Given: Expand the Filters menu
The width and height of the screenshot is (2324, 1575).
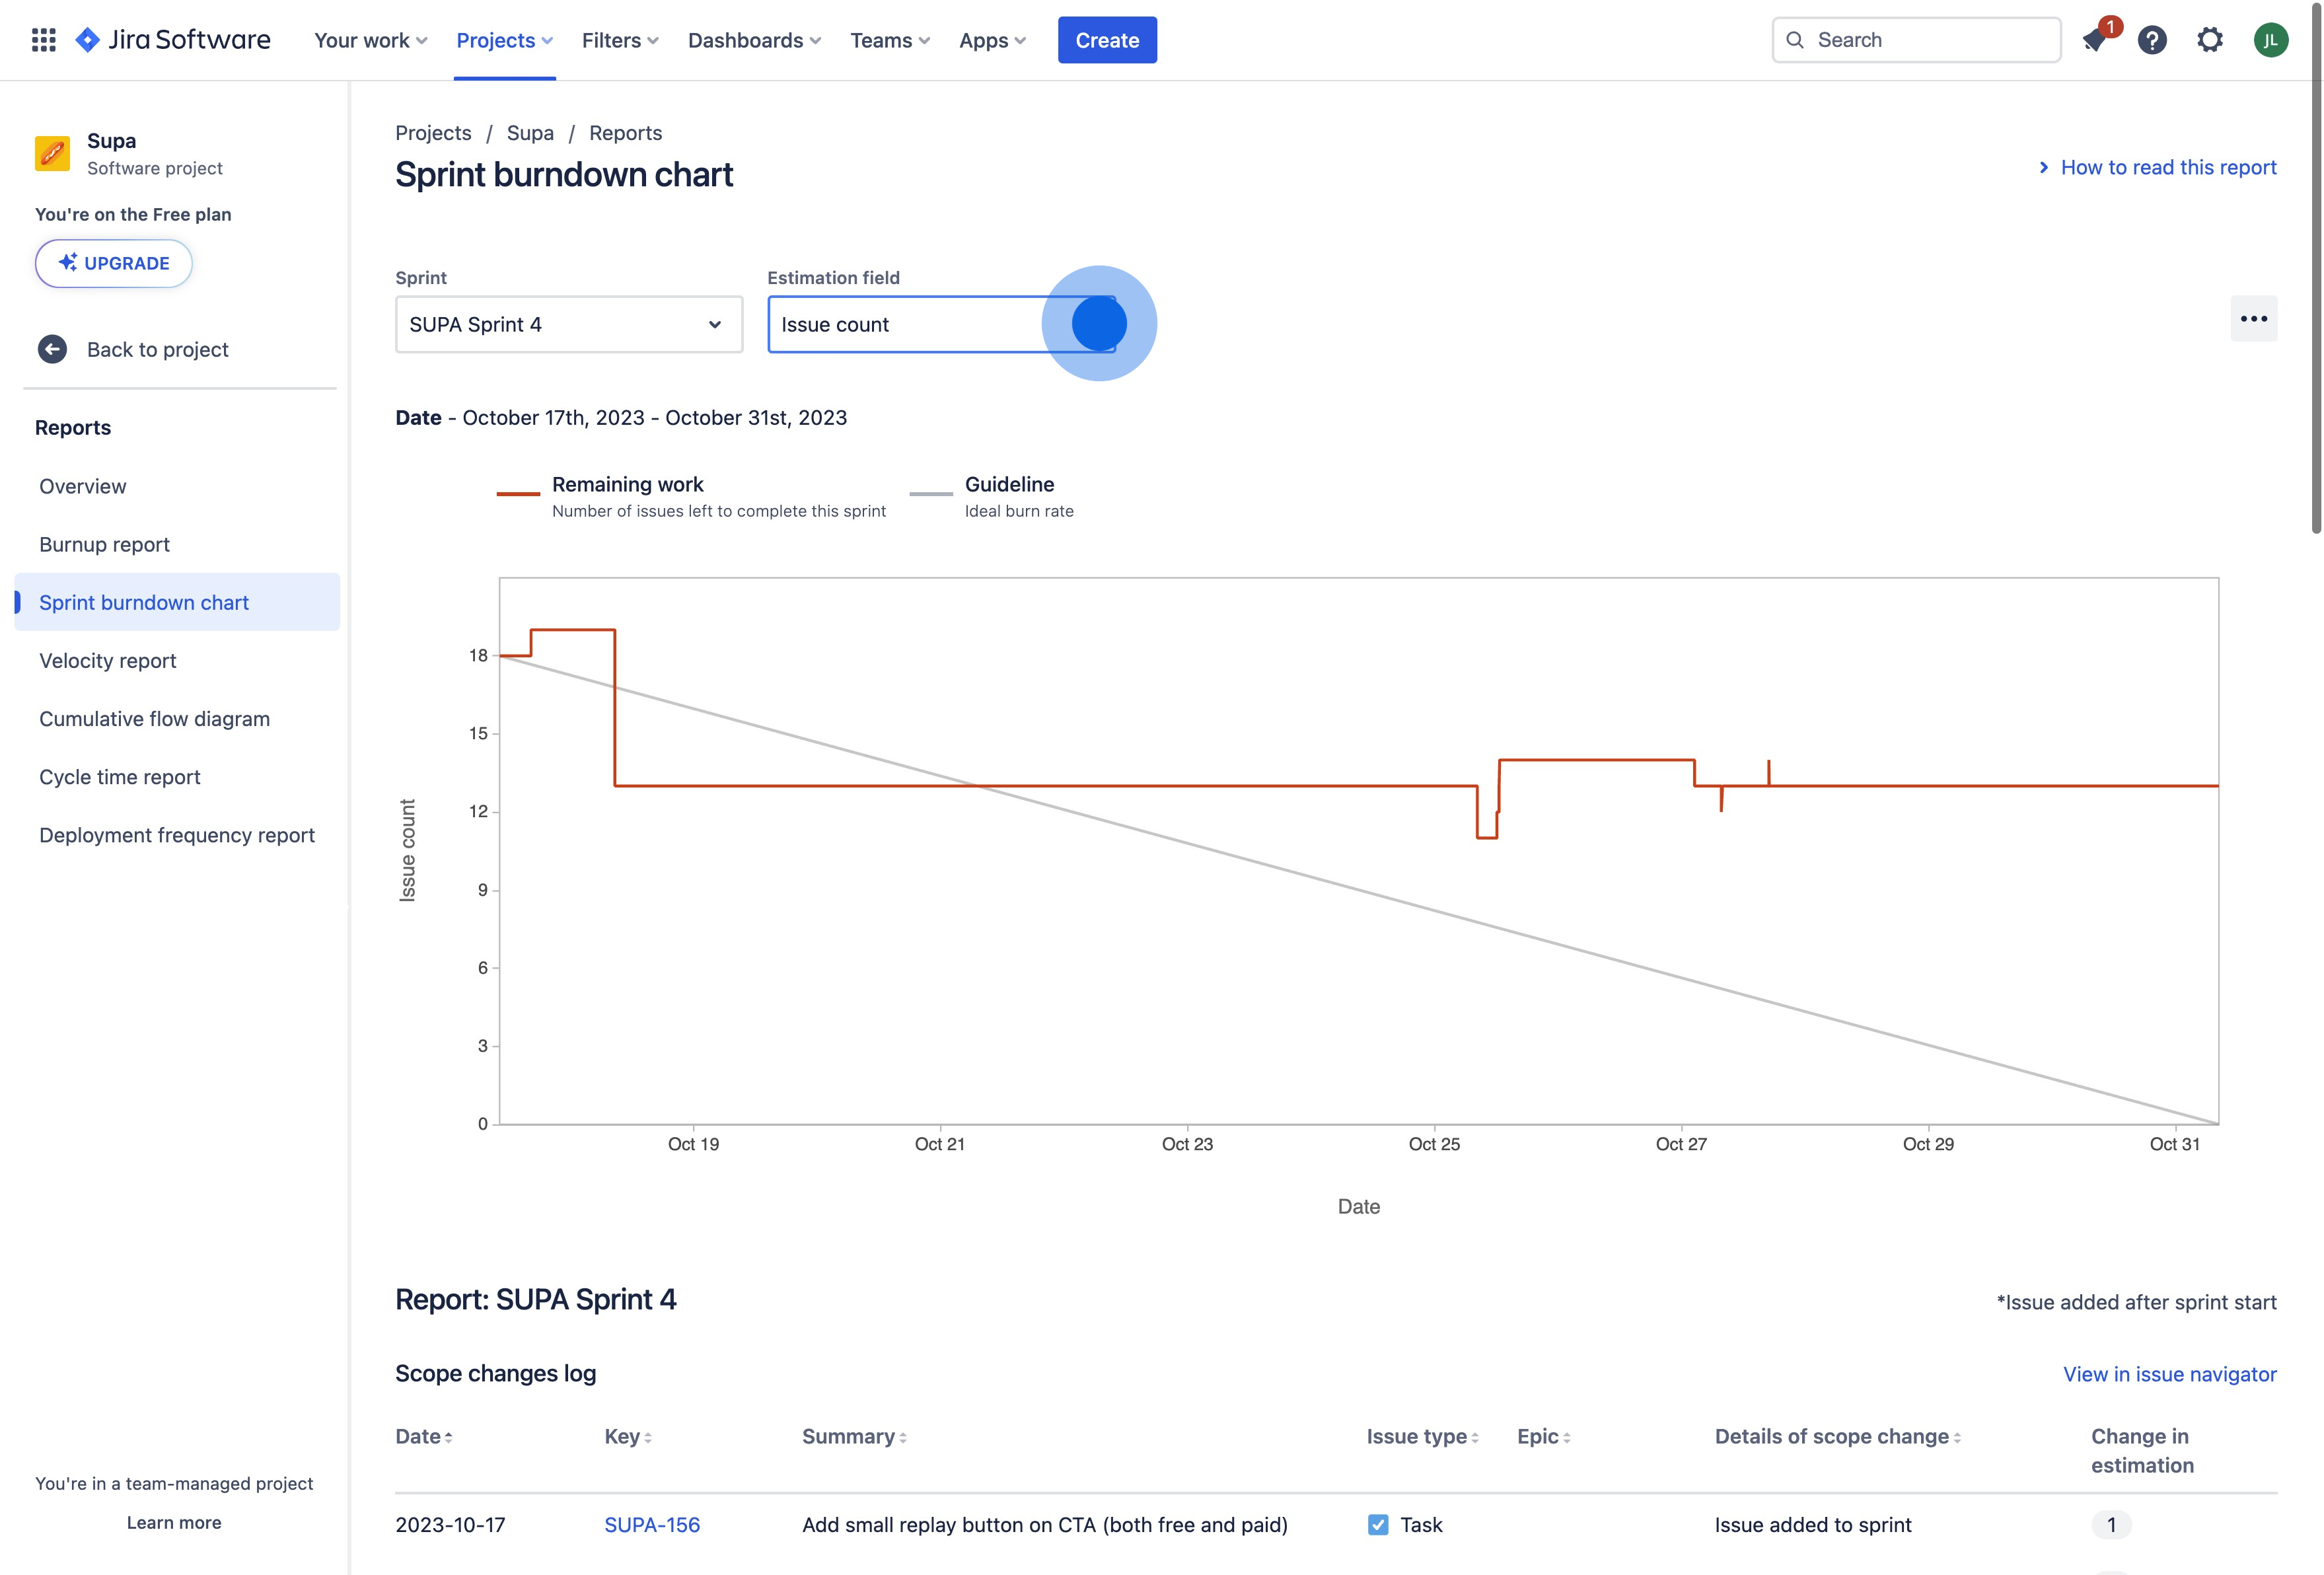Looking at the screenshot, I should (x=620, y=40).
